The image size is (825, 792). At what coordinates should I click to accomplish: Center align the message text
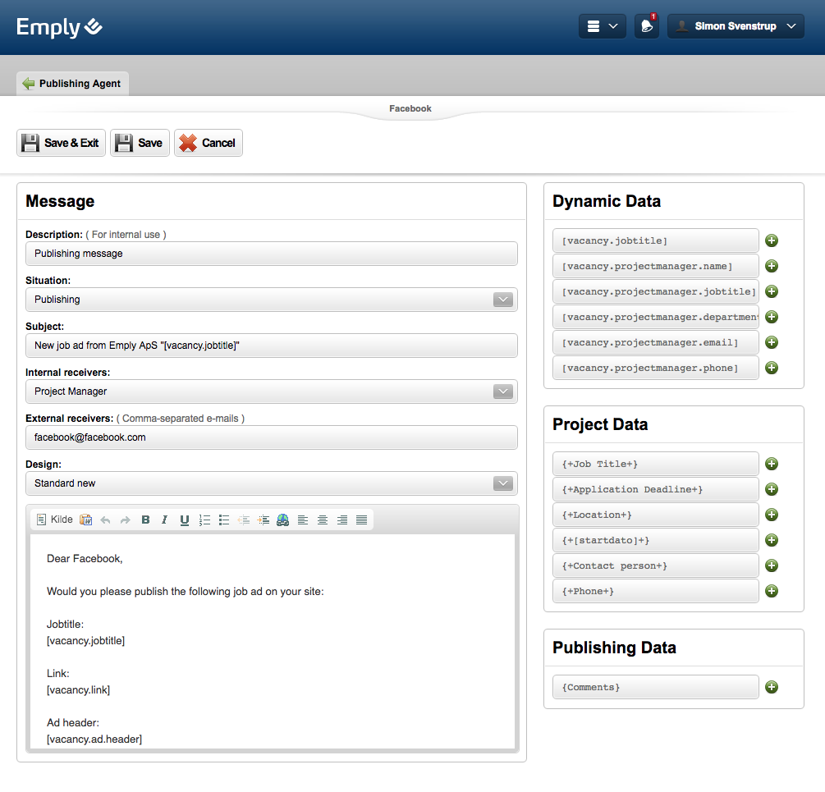click(323, 520)
